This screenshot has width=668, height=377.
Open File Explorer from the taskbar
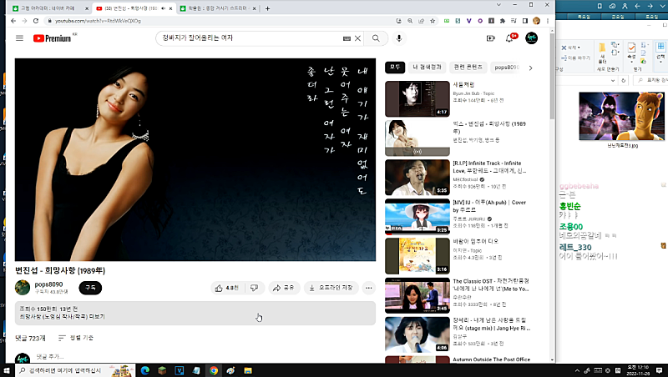pyautogui.click(x=248, y=370)
